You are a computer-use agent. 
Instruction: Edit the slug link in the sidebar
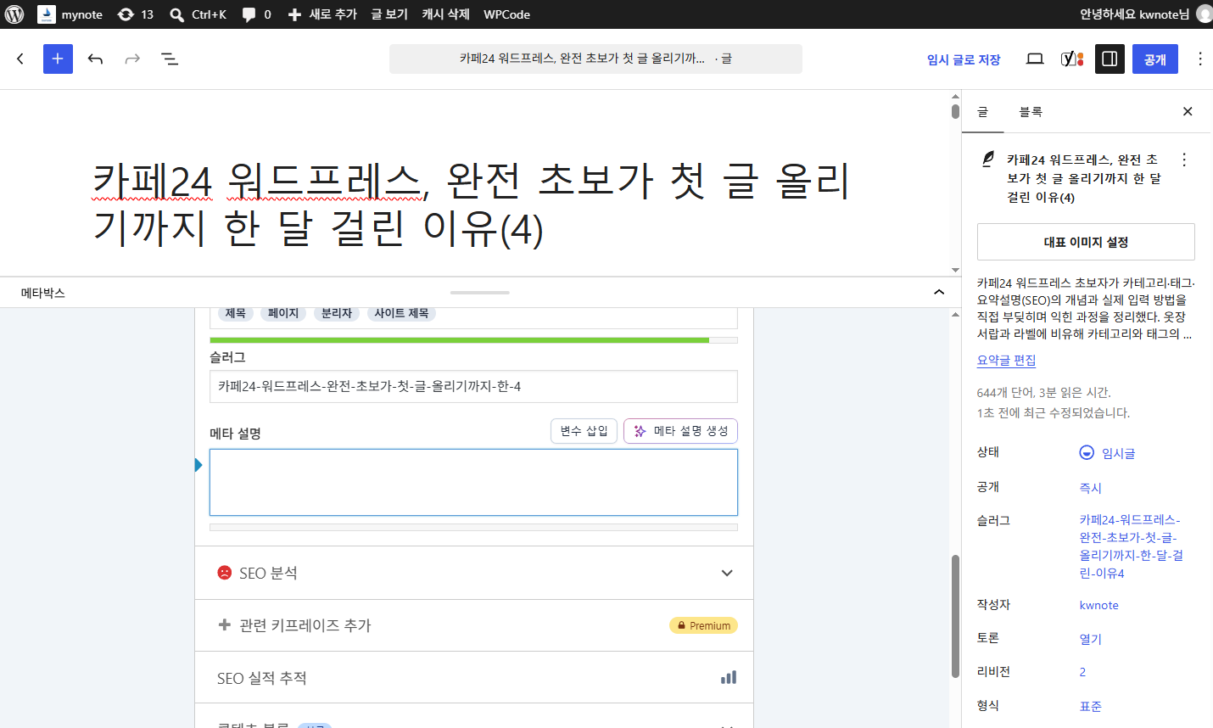[x=1132, y=546]
